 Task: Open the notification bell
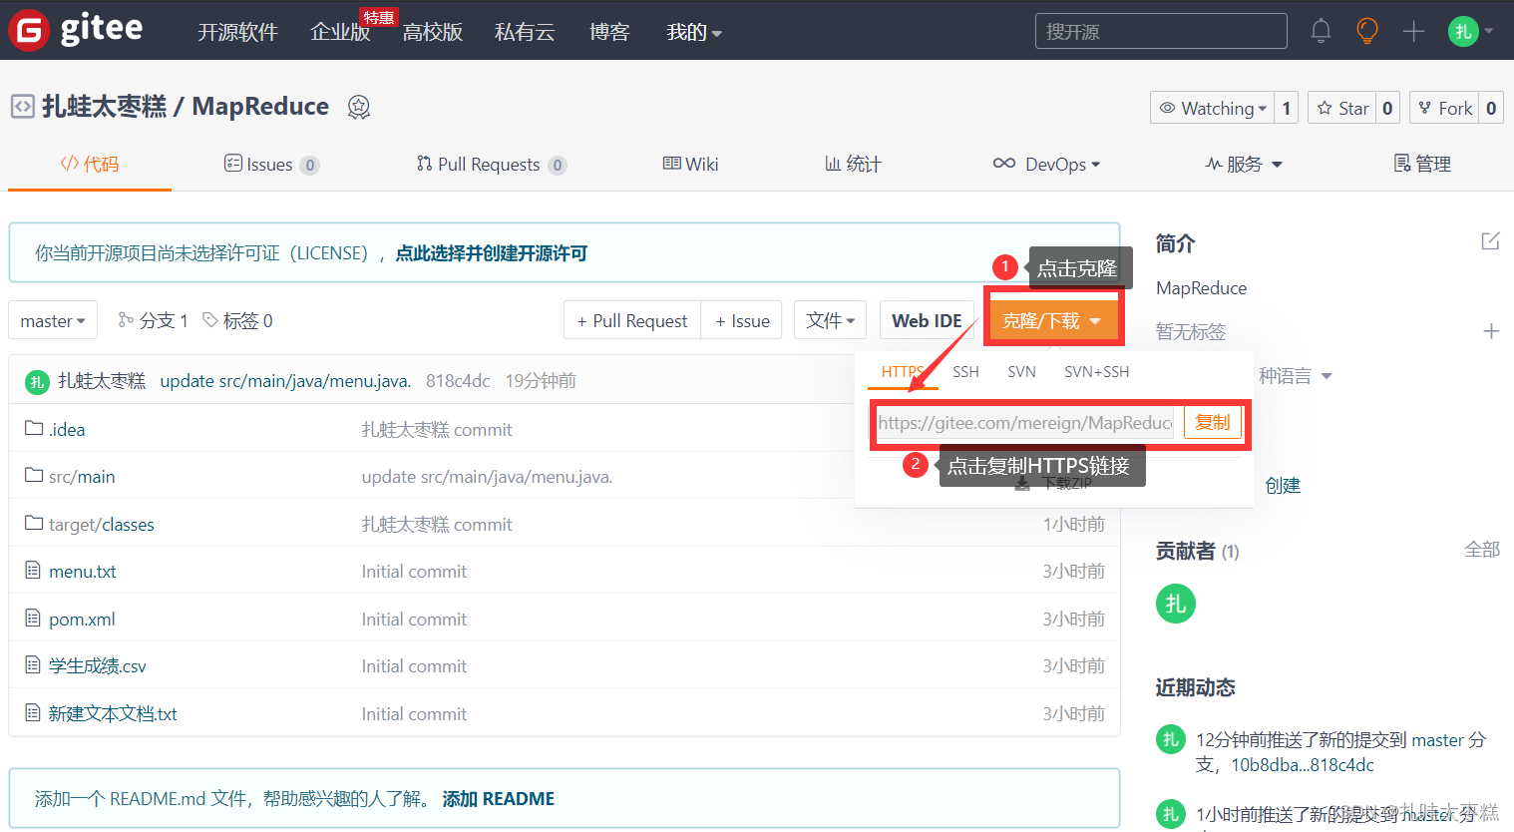pos(1321,31)
